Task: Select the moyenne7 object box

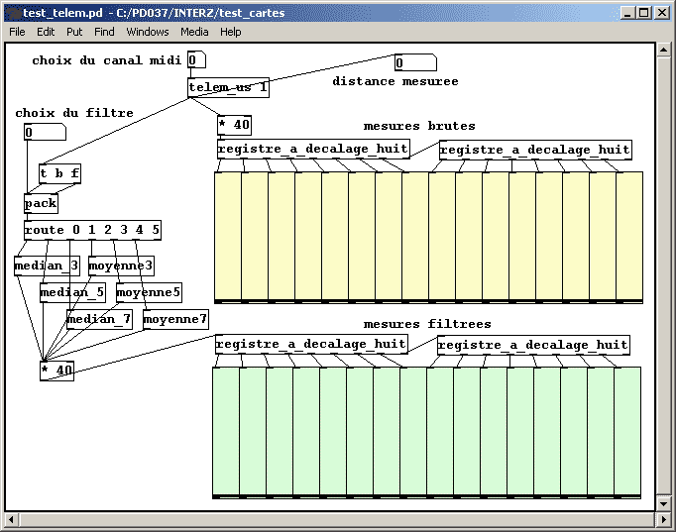Action: [x=175, y=319]
